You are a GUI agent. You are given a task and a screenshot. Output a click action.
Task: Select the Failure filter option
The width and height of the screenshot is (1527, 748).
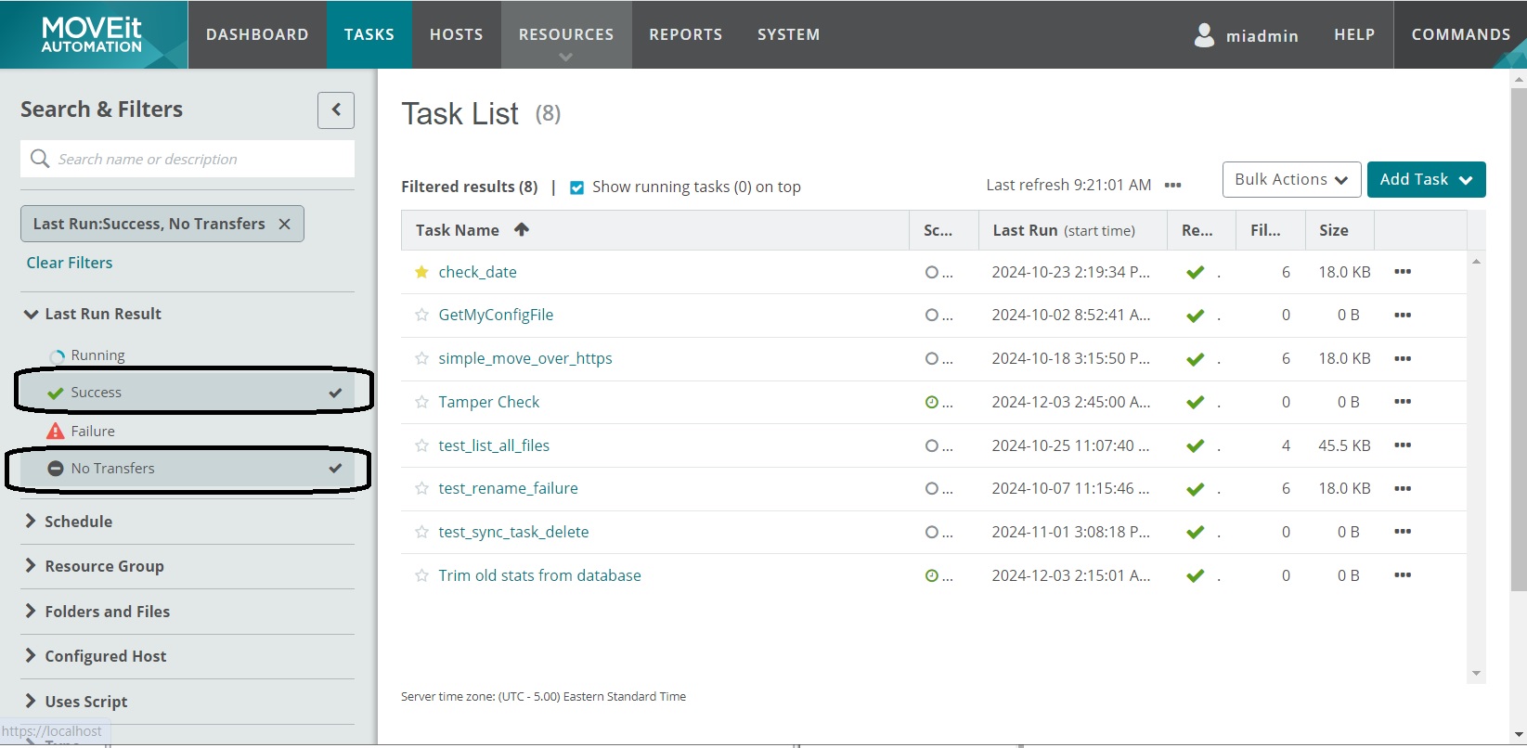point(93,431)
